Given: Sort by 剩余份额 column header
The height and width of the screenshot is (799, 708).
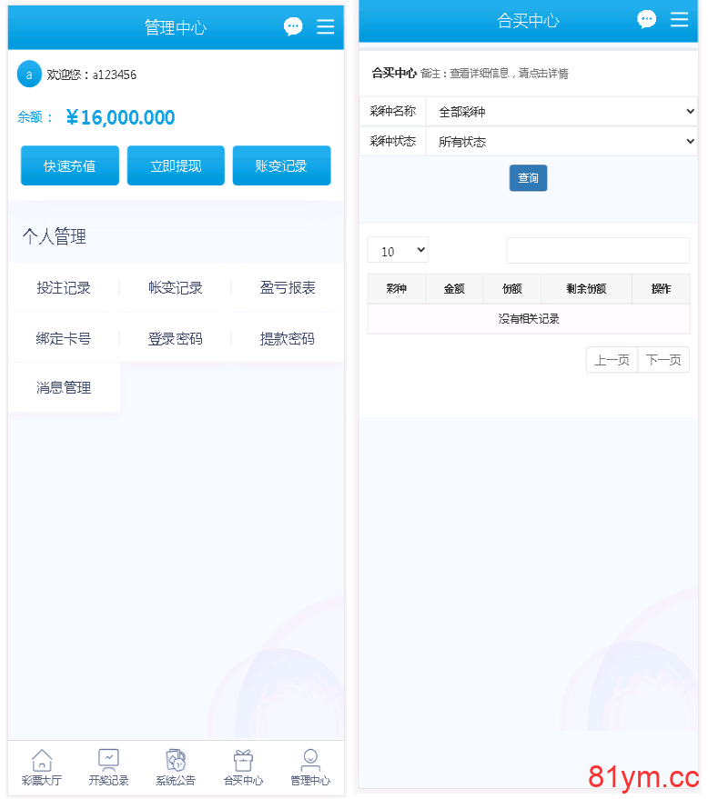Looking at the screenshot, I should [x=587, y=289].
